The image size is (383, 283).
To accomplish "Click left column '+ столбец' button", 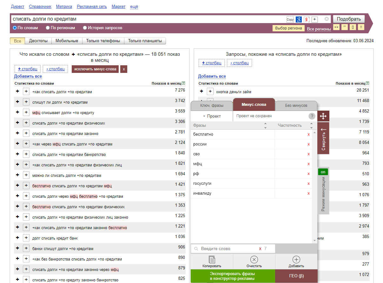I will point(28,69).
